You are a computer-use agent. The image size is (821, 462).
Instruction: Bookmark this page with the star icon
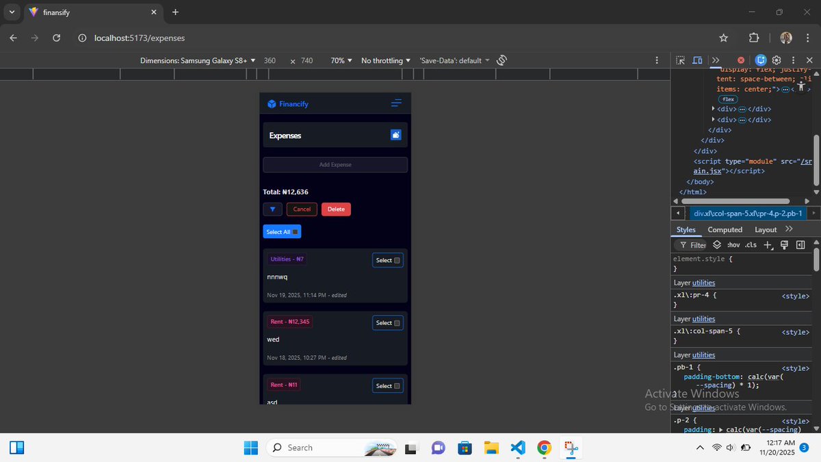[724, 38]
